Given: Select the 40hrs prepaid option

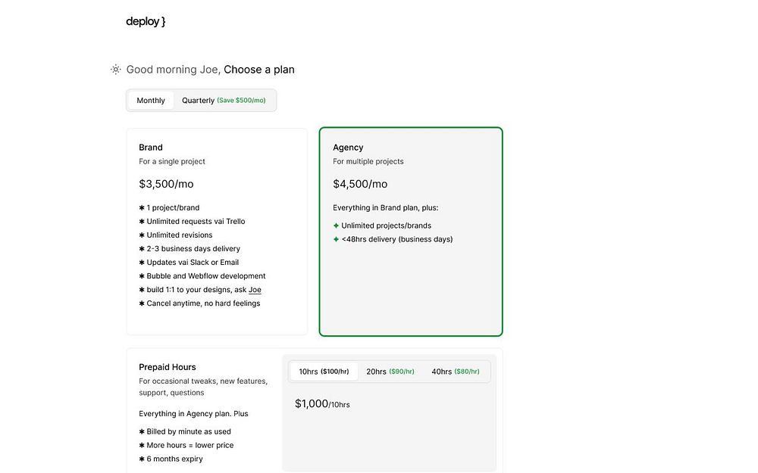Looking at the screenshot, I should coord(455,372).
